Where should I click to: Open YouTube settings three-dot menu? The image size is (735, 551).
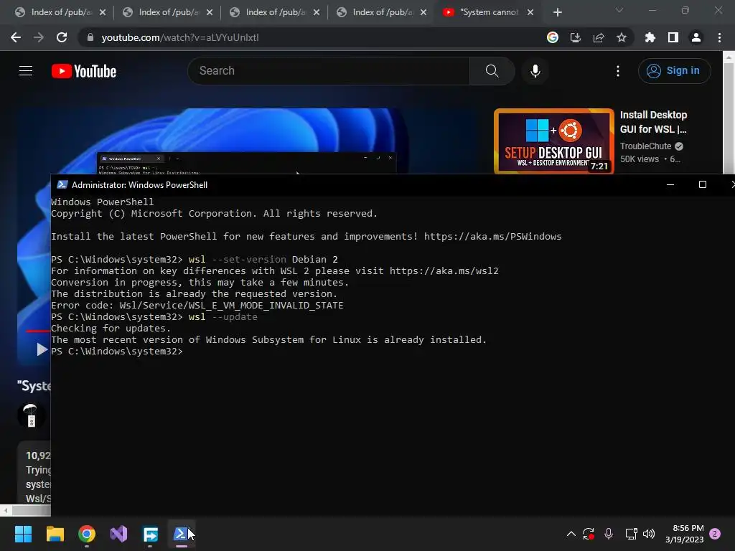(x=618, y=71)
